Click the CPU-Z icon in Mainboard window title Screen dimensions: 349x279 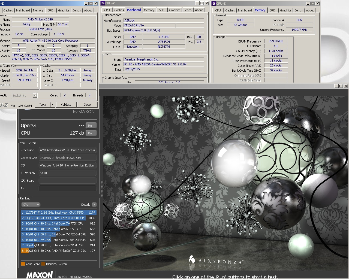pyautogui.click(x=103, y=4)
